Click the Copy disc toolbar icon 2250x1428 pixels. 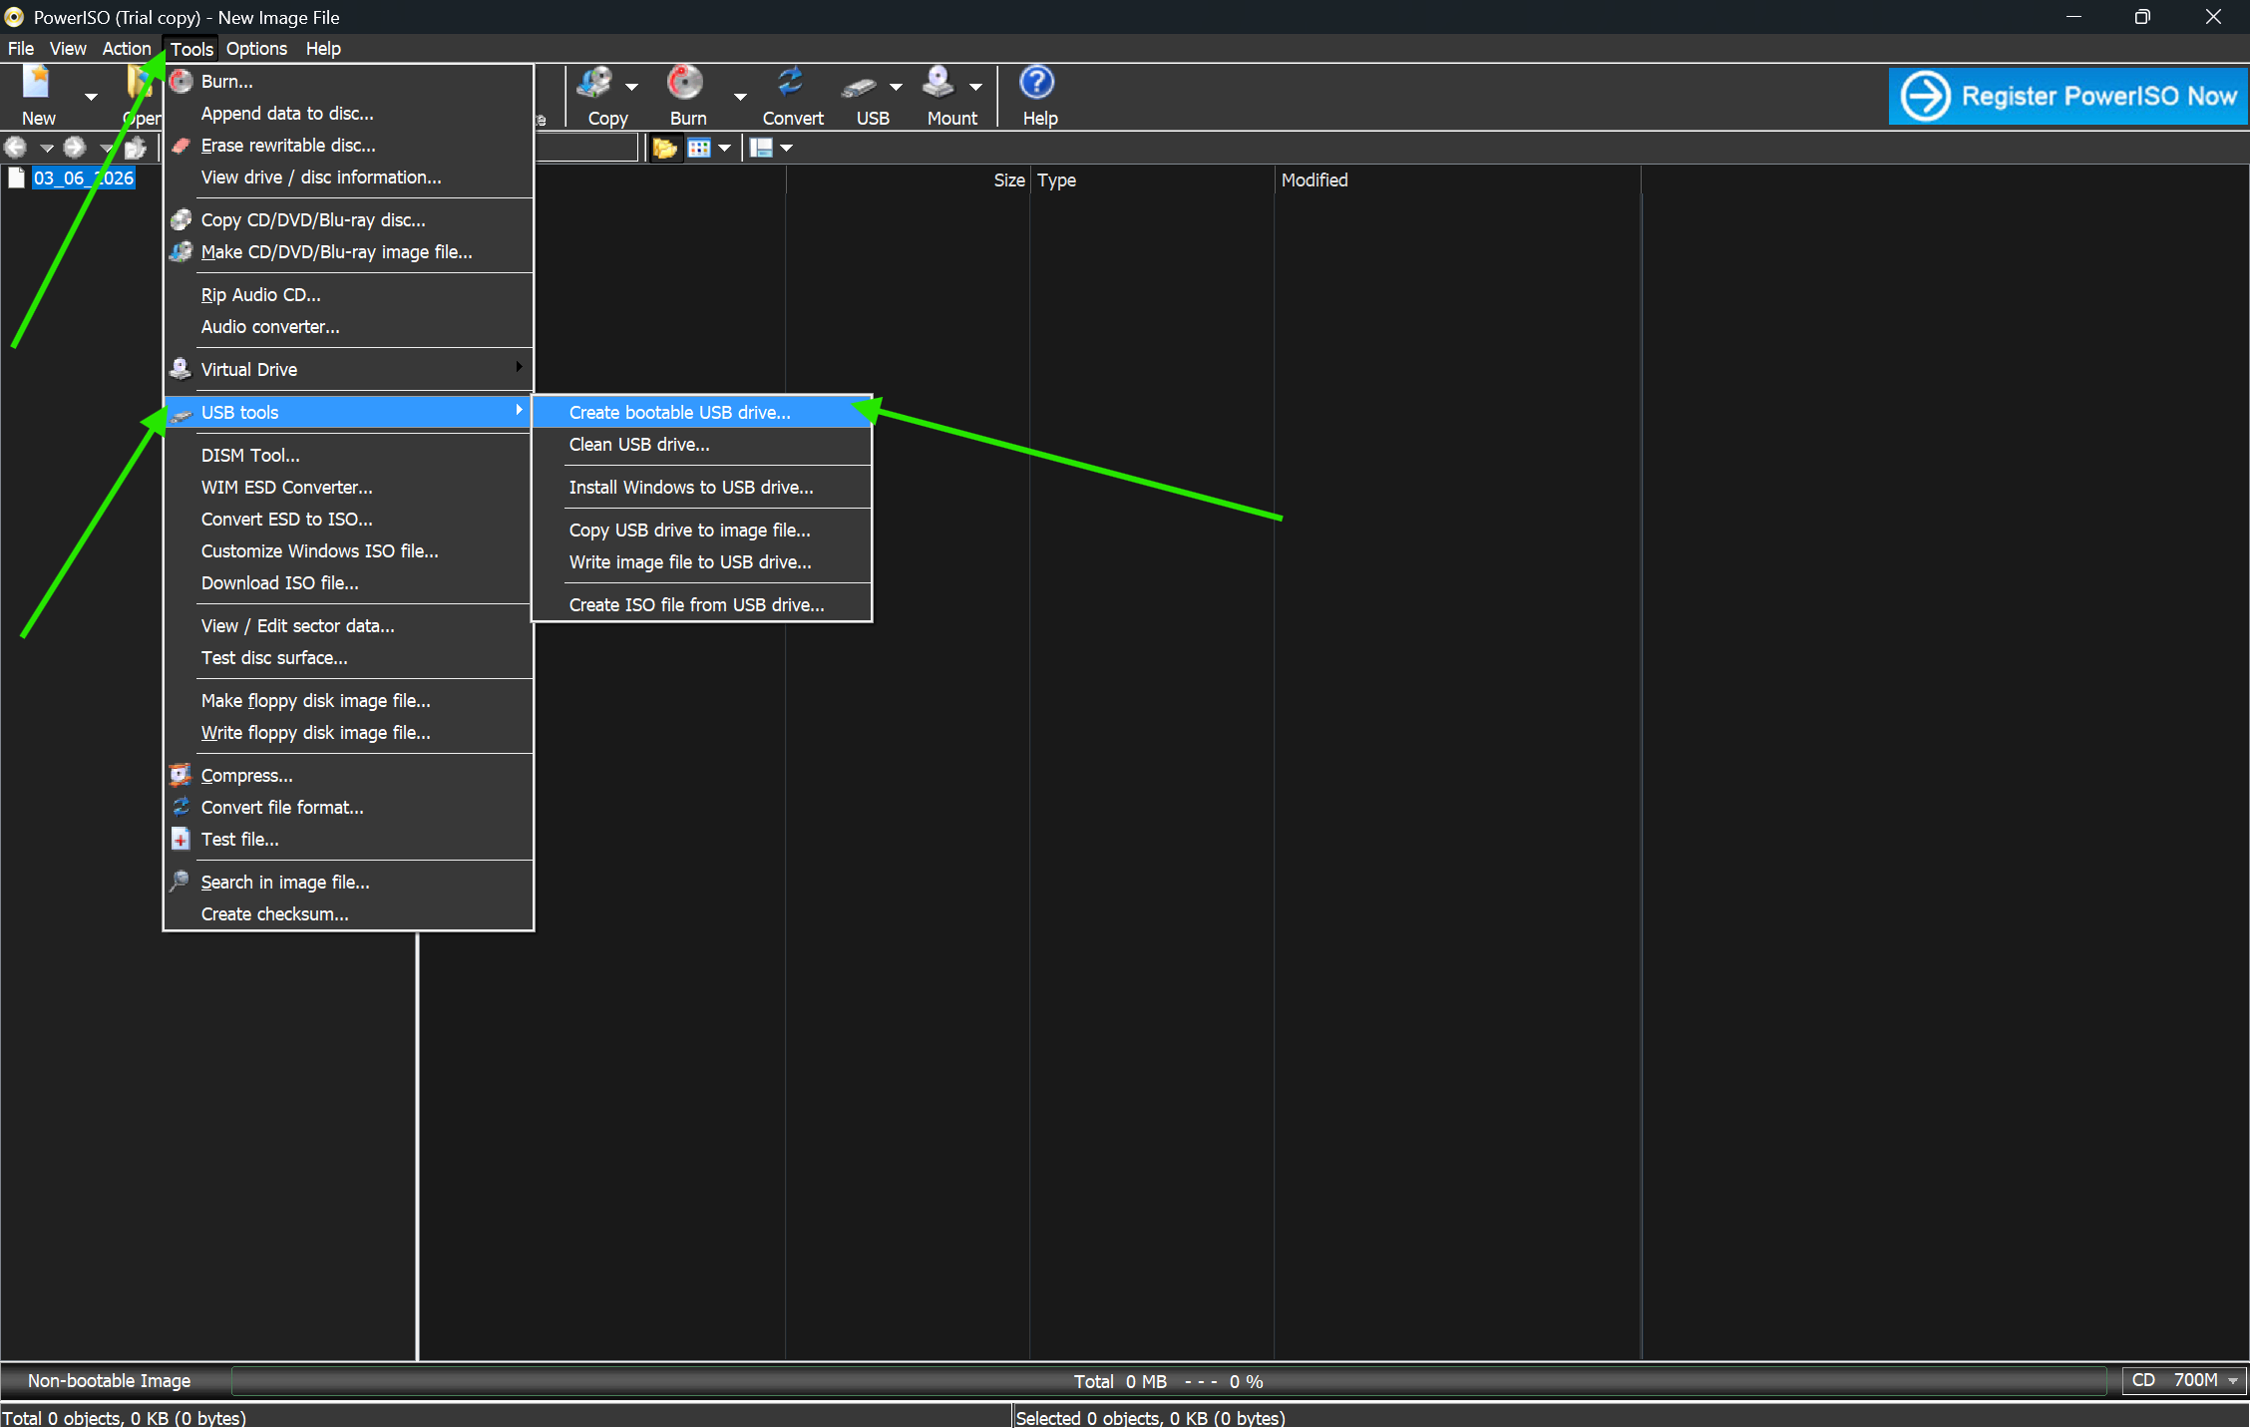[595, 84]
